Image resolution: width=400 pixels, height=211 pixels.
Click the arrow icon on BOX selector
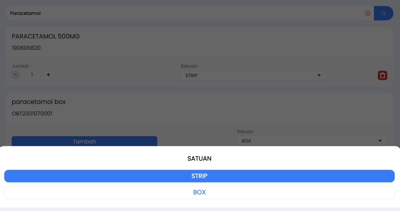380,141
